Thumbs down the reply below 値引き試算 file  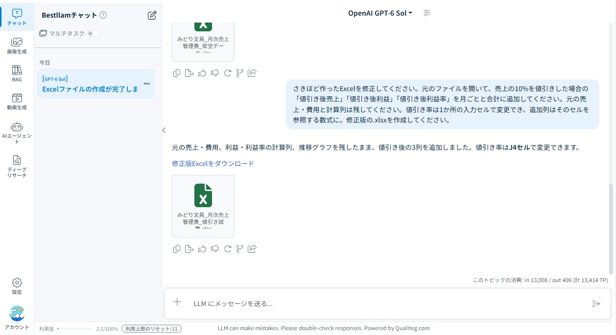[215, 249]
